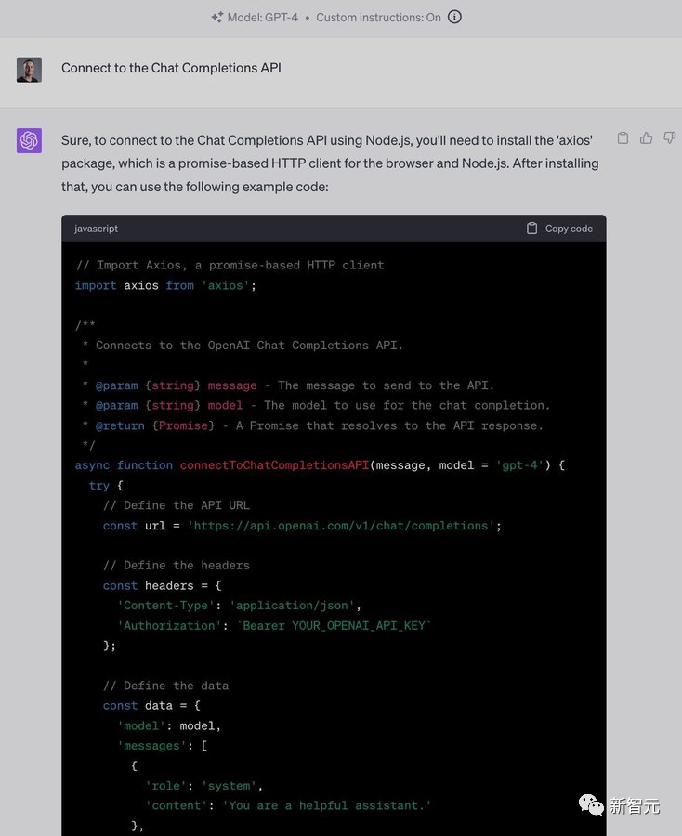Click the info icon after Custom instructions
Screen dimensions: 682x836
click(454, 18)
